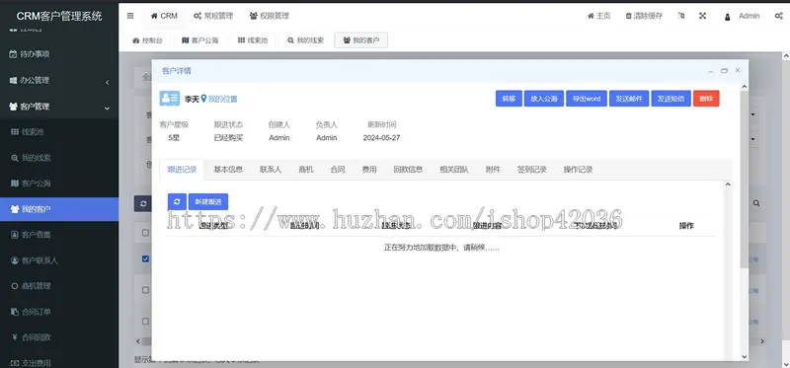Click the search magnifier icon at table right
The image size is (790, 368).
tap(756, 203)
